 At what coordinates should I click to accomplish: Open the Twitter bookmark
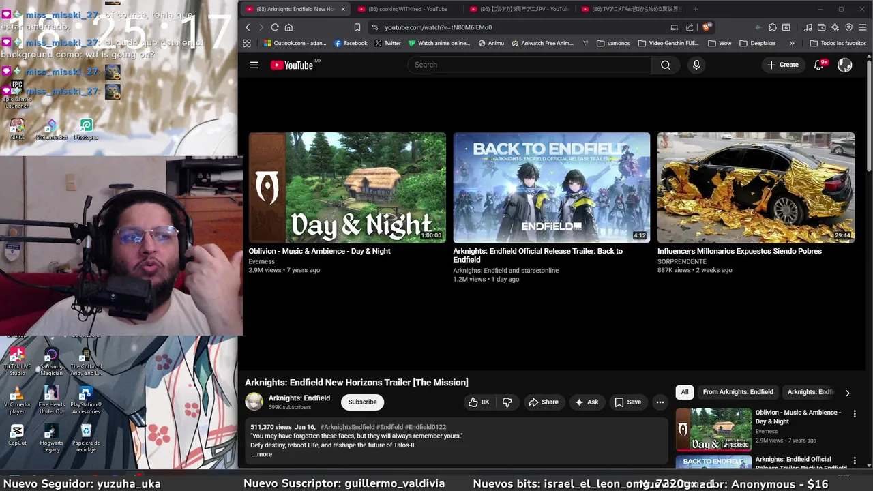[x=387, y=43]
